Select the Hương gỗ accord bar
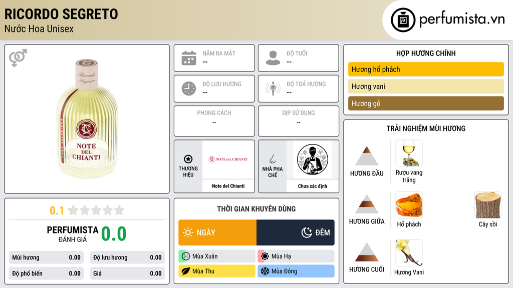Screen dimensions: 513x288 click(x=426, y=103)
